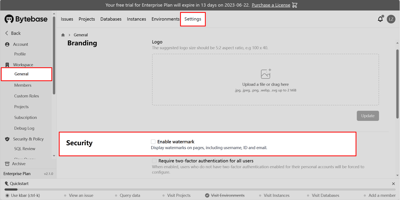Open the Projects tab
400x200 pixels.
tap(87, 19)
